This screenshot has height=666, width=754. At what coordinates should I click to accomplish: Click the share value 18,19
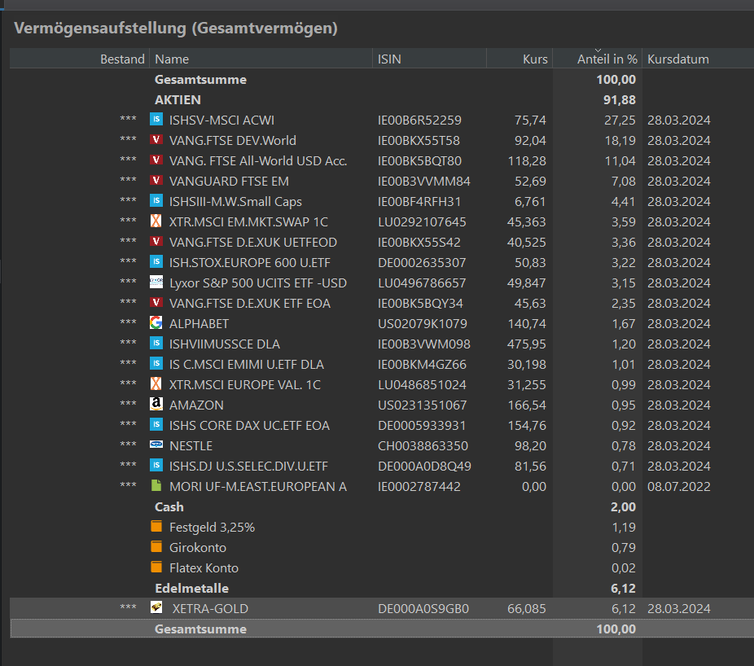coord(620,140)
